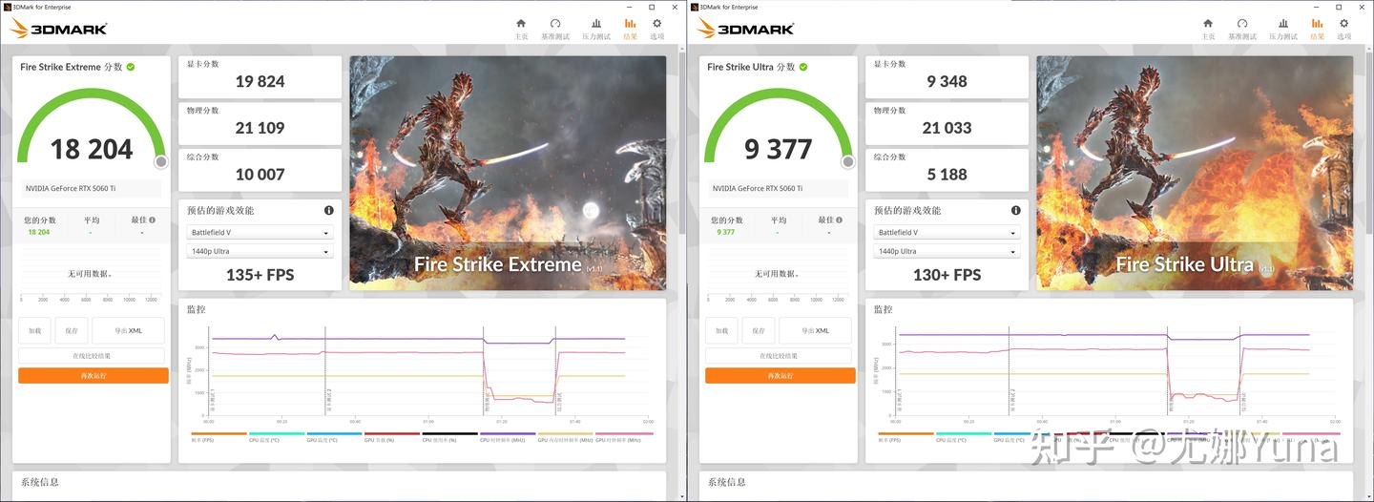Expand Battlefield V game dropdown in Extreme window
This screenshot has width=1374, height=502.
260,233
